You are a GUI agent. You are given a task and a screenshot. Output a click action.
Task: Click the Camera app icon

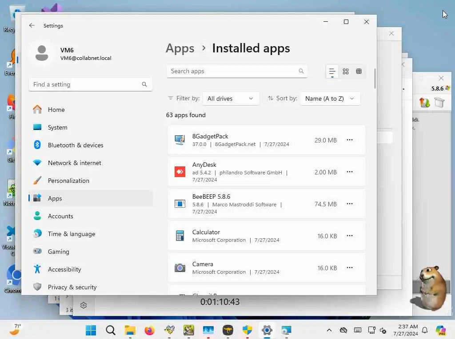[x=180, y=268]
